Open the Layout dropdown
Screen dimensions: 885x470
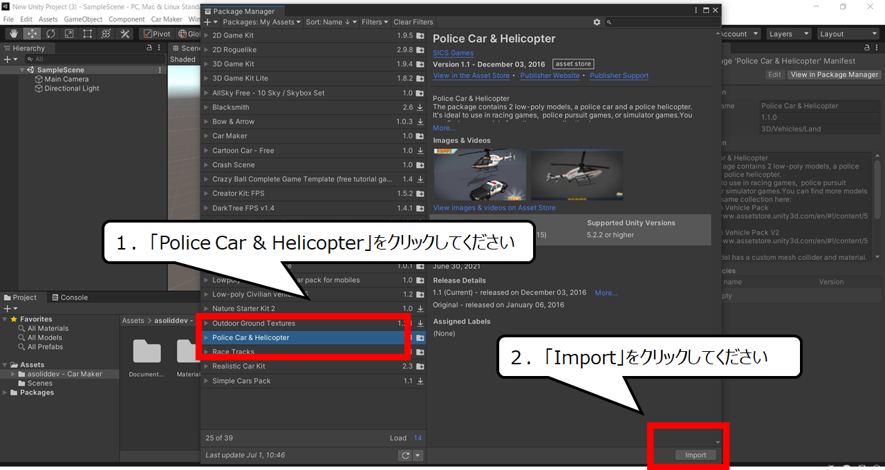(847, 34)
